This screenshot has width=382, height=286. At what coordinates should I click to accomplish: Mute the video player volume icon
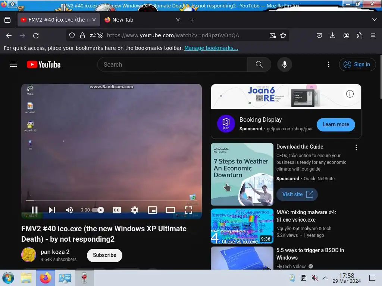(x=69, y=210)
